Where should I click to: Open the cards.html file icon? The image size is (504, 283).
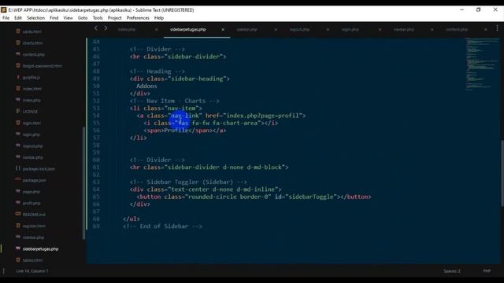(x=18, y=31)
